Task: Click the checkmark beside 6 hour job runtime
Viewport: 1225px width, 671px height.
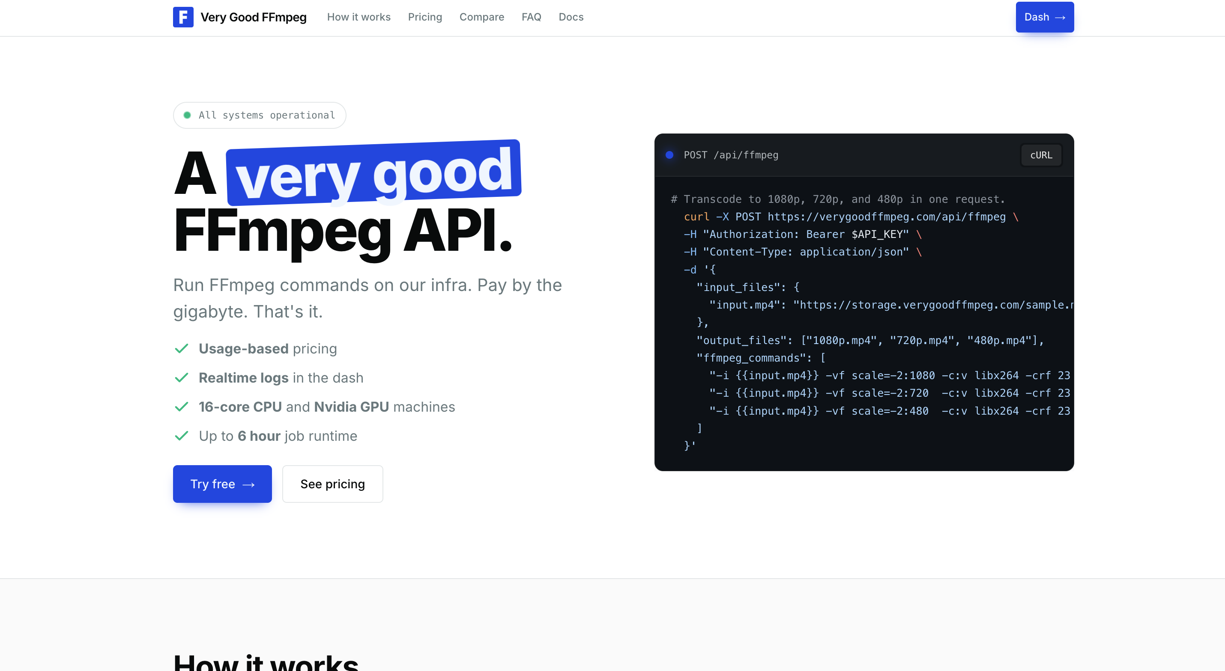Action: [x=182, y=436]
